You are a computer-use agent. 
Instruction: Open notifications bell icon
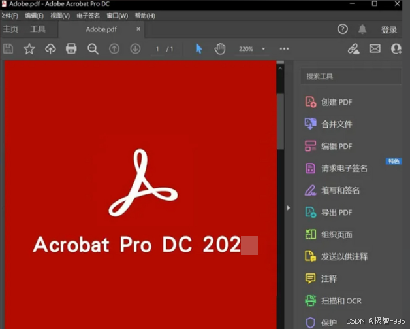tap(362, 29)
